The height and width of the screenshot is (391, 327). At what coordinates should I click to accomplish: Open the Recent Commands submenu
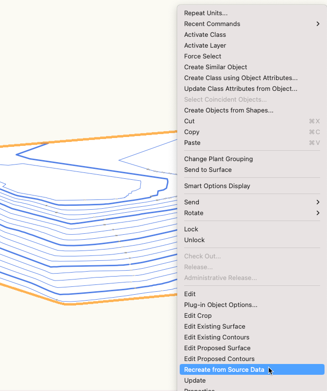[212, 24]
